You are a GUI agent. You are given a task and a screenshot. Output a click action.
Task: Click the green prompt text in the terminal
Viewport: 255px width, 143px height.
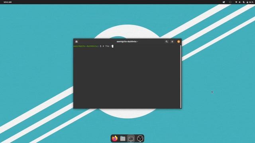(x=86, y=46)
